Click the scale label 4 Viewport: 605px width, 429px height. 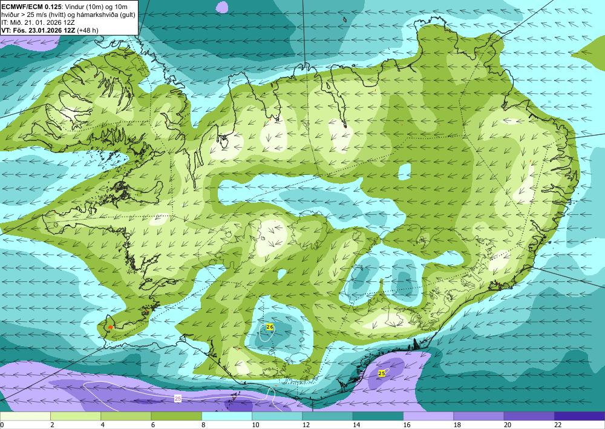(103, 425)
